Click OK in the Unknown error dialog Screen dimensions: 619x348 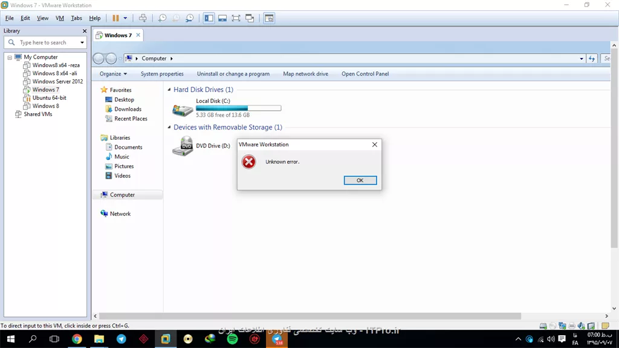(360, 180)
